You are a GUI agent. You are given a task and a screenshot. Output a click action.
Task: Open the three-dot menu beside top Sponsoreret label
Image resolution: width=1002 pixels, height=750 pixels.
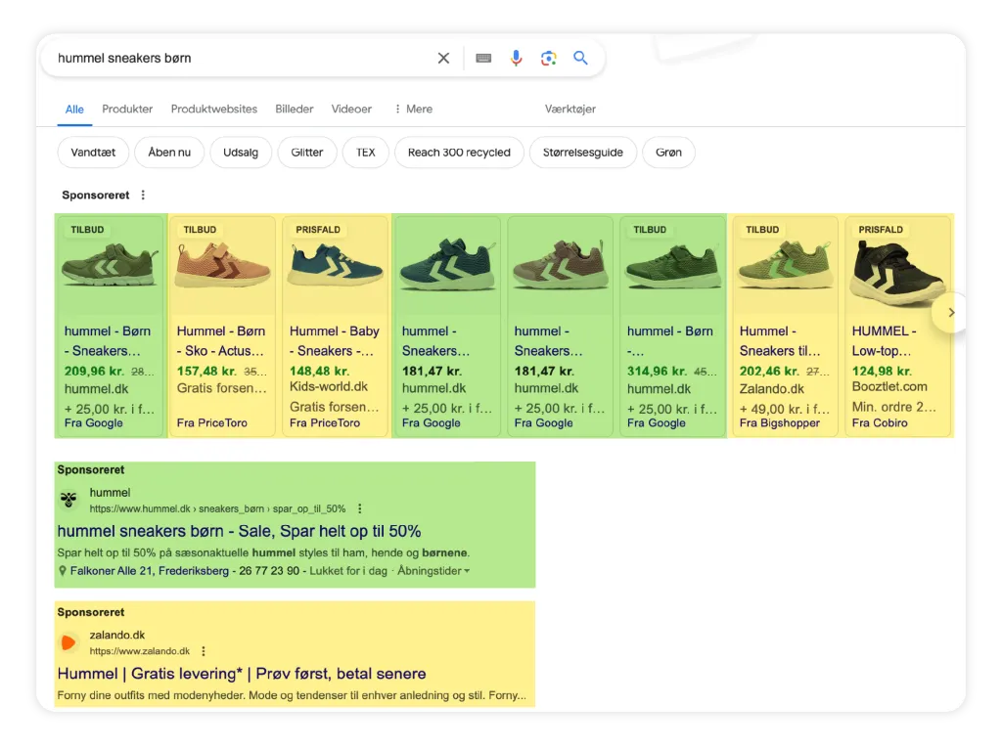tap(143, 195)
